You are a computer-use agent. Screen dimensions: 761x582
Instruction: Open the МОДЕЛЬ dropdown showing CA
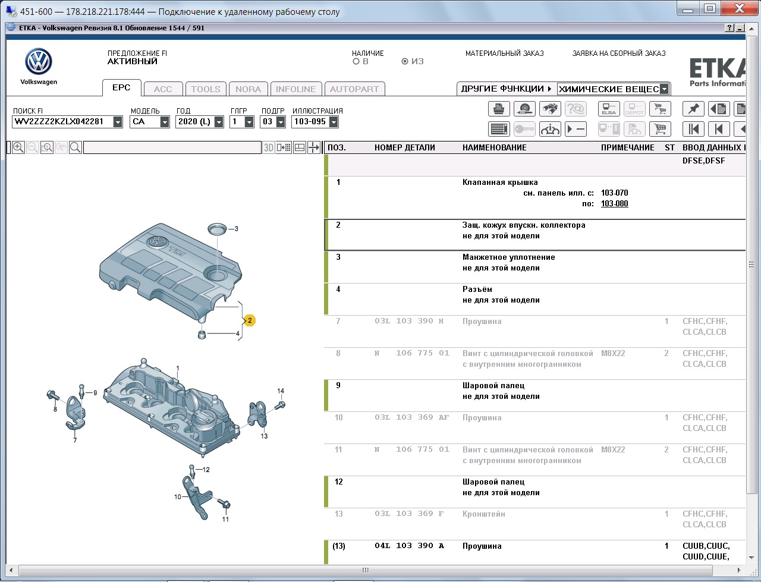(x=165, y=122)
